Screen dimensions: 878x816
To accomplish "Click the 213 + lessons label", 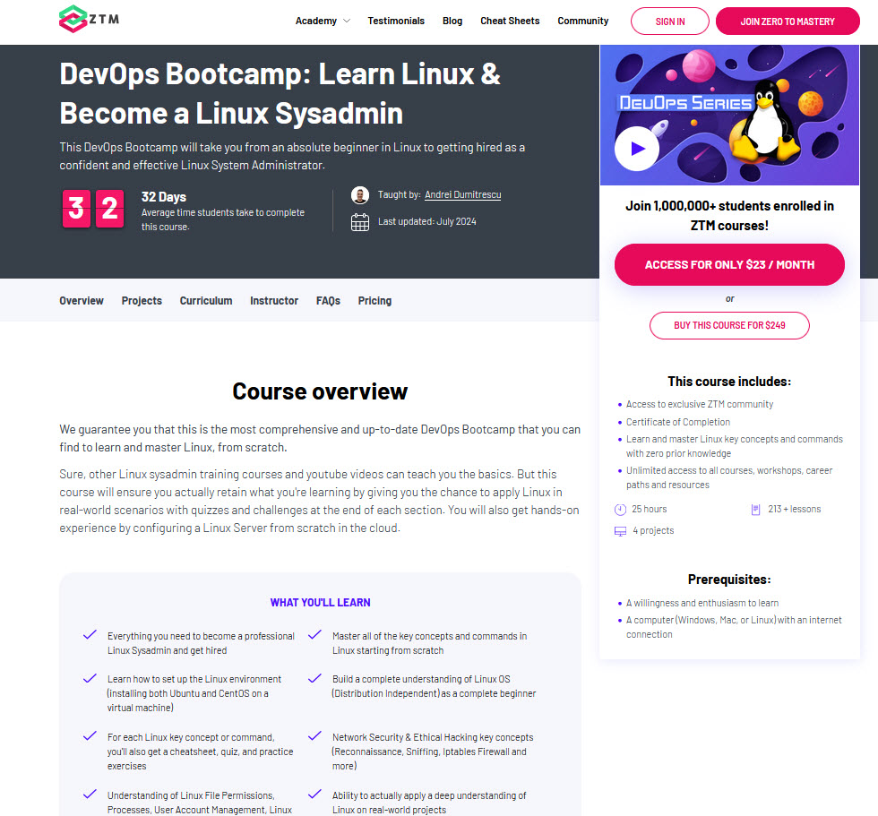I will click(795, 510).
